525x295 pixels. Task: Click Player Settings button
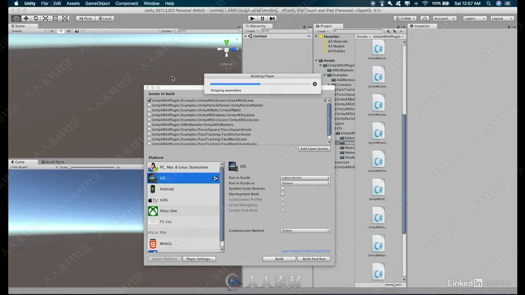pyautogui.click(x=199, y=259)
